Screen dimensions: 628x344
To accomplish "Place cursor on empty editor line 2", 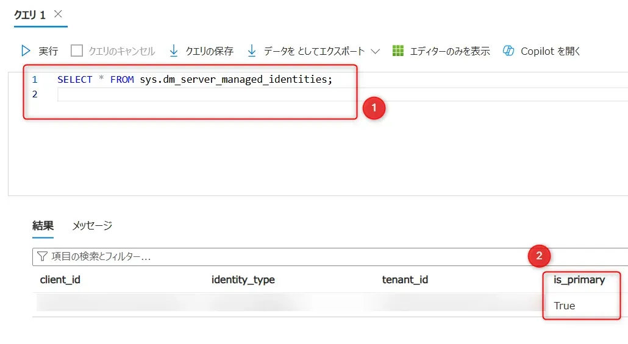I will pos(343,94).
